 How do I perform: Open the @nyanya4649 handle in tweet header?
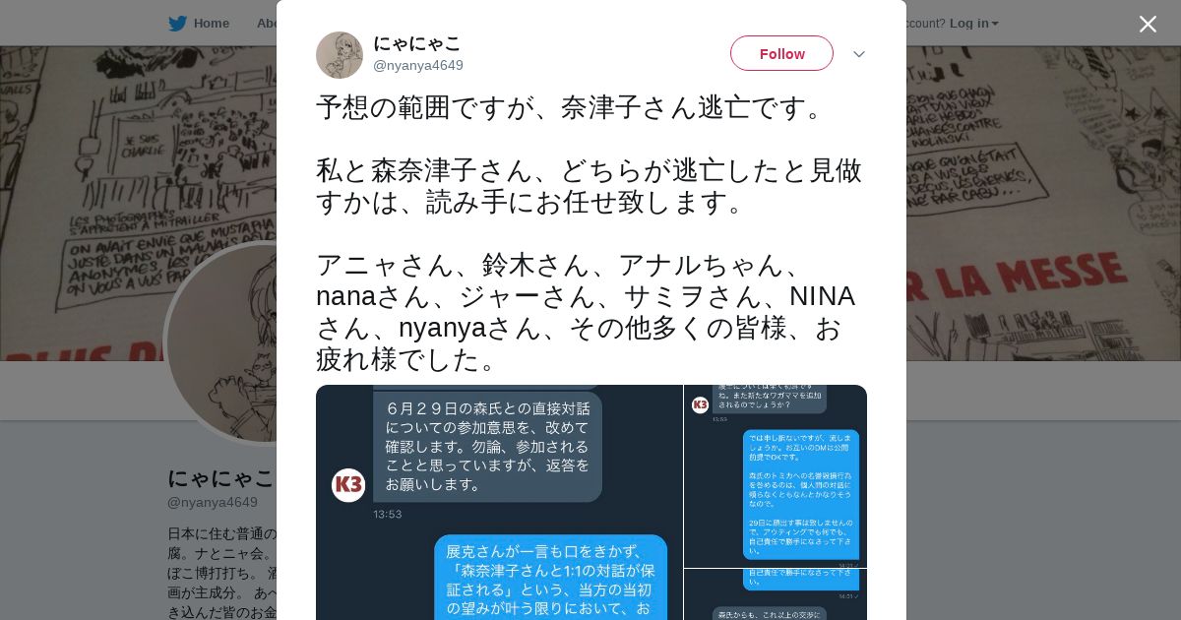point(418,65)
